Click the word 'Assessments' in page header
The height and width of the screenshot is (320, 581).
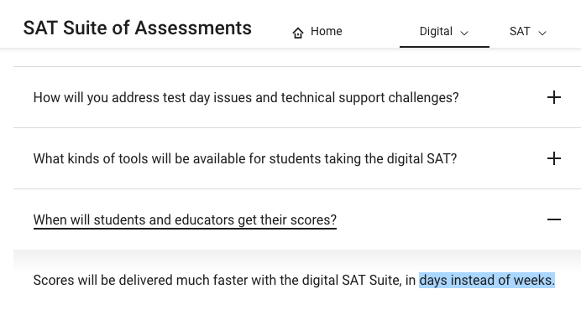(193, 28)
